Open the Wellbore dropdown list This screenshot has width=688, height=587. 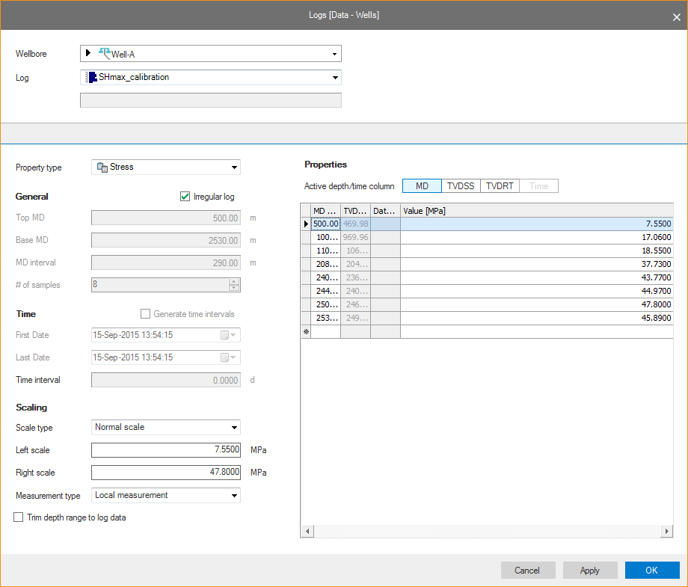coord(334,54)
